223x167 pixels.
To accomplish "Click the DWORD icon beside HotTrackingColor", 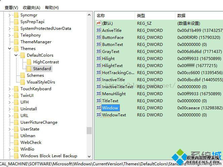I will [98, 72].
